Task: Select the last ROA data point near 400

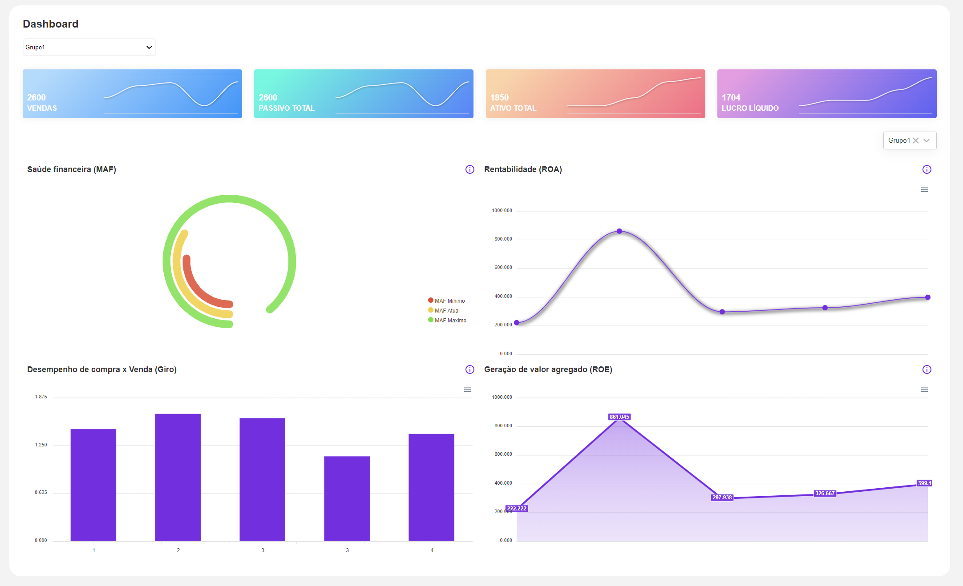Action: coord(928,297)
